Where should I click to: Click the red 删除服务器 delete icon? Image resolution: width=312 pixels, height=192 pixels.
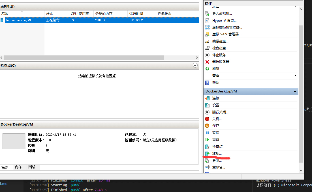tap(207, 62)
